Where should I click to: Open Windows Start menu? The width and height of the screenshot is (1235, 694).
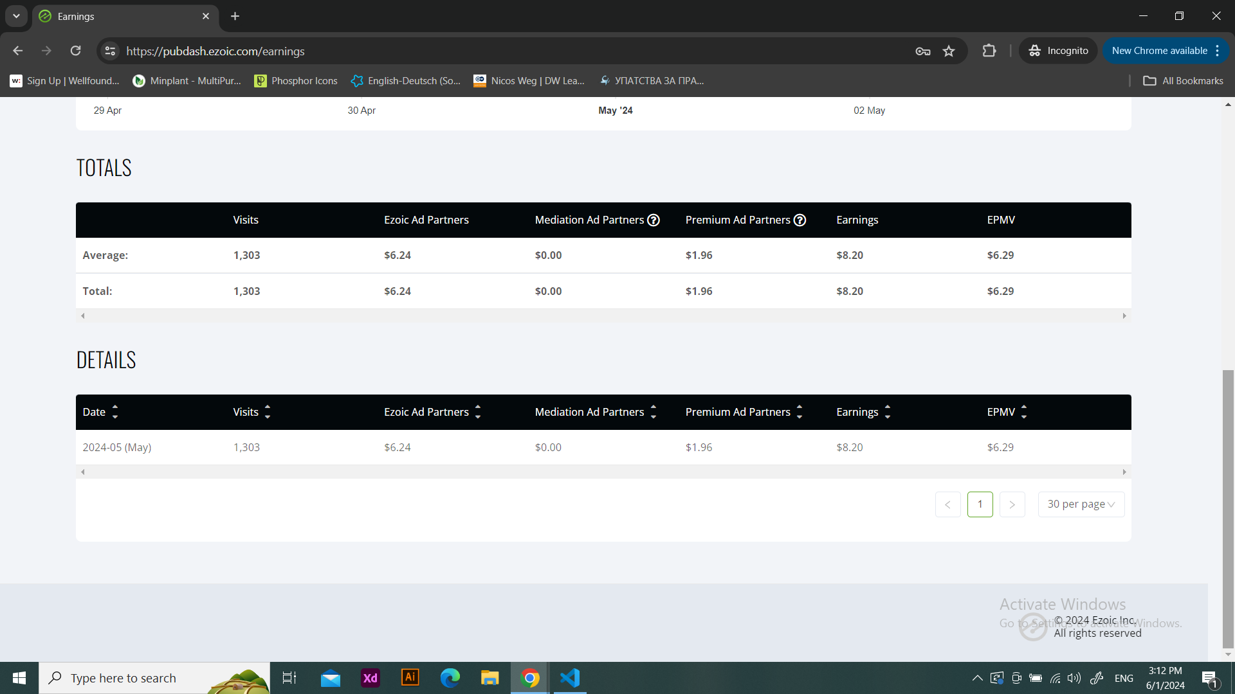pyautogui.click(x=19, y=678)
